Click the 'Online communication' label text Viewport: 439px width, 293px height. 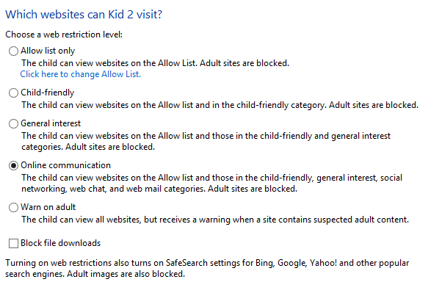[66, 165]
